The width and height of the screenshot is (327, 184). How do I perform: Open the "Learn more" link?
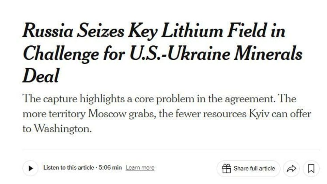pos(140,168)
